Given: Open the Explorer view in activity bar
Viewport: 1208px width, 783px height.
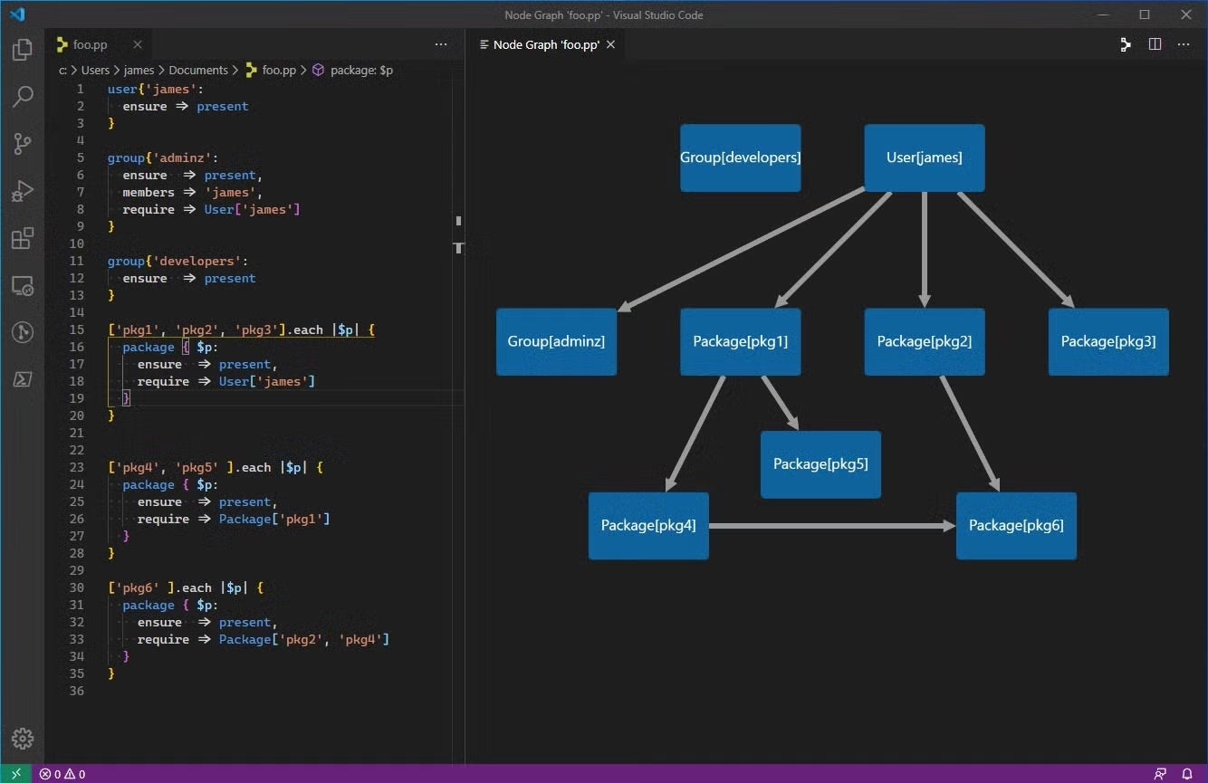Looking at the screenshot, I should point(23,49).
